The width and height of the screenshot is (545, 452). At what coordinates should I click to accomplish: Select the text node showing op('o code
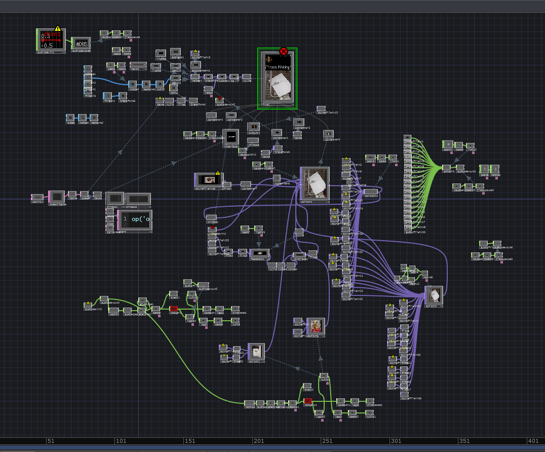pyautogui.click(x=134, y=219)
